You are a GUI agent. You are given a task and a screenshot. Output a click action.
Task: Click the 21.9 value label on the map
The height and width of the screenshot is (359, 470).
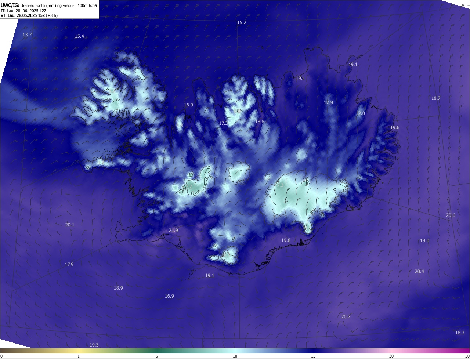173,231
